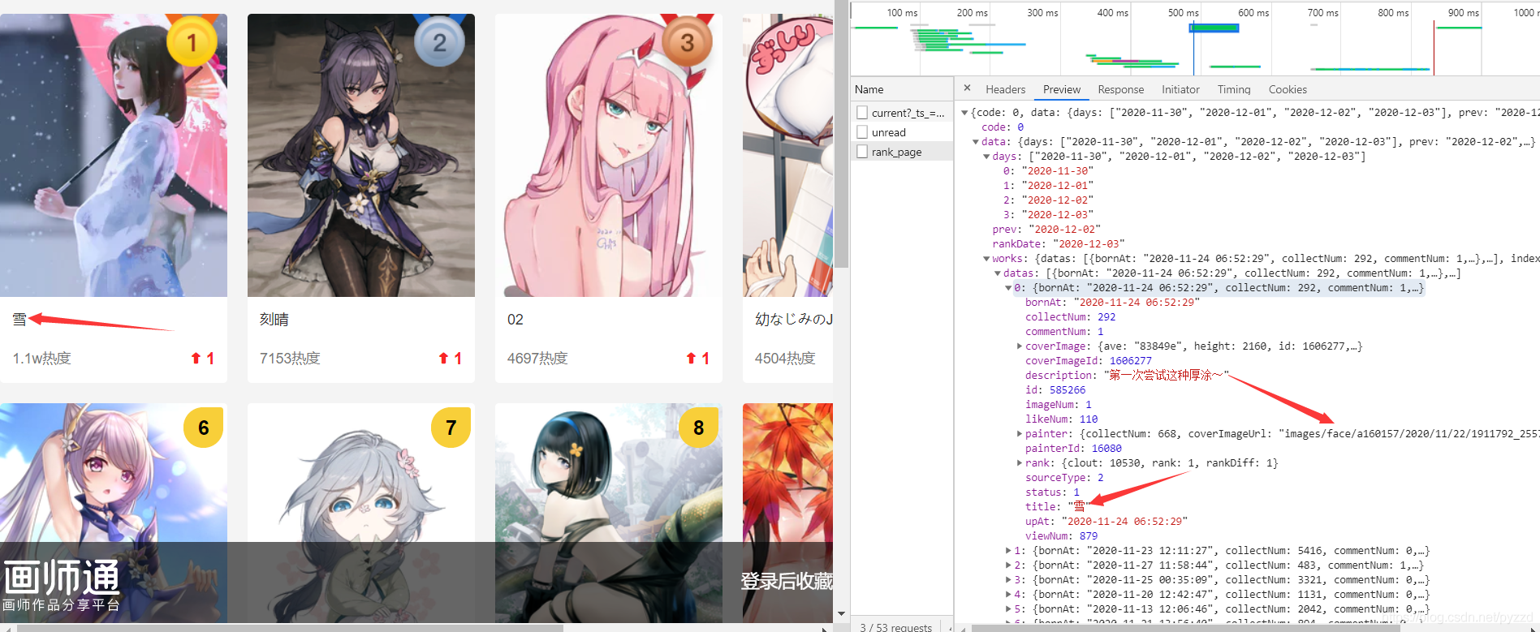Open the Initiator tab
The height and width of the screenshot is (632, 1540).
[x=1180, y=89]
